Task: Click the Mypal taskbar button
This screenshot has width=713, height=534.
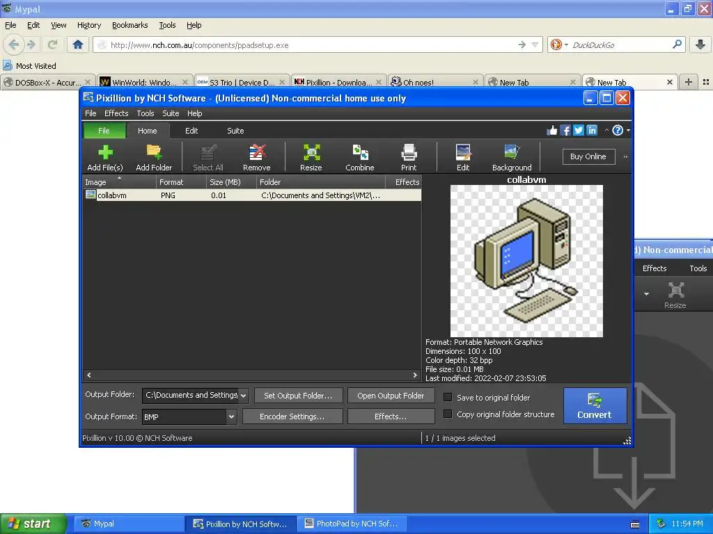Action: 129,524
